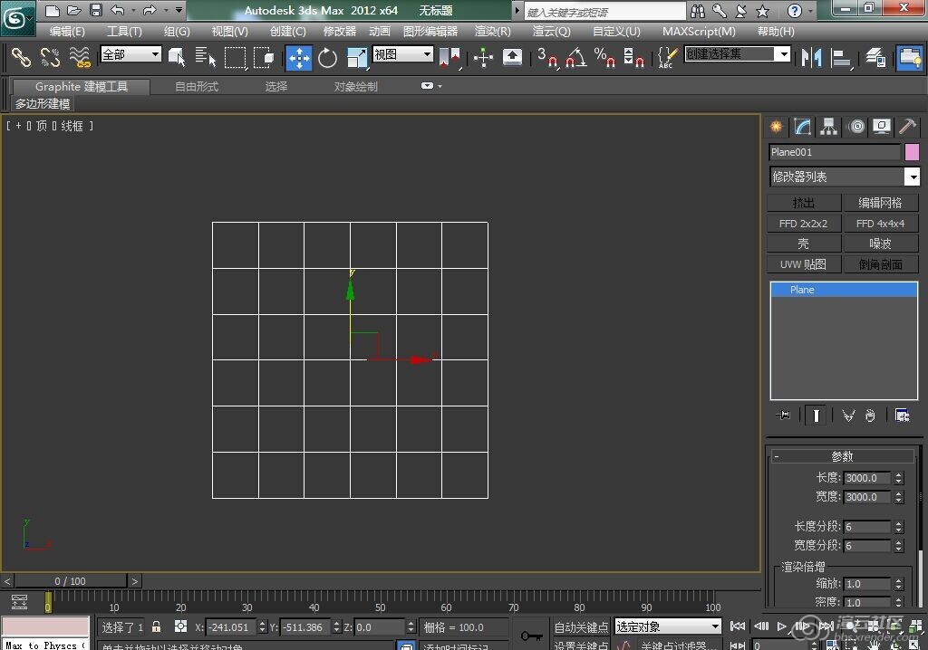Open the Layer Manager

(x=875, y=57)
